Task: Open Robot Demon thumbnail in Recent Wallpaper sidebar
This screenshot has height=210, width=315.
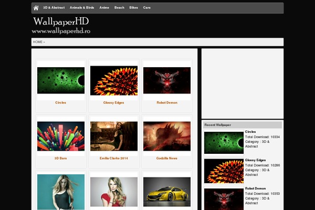Action: click(224, 199)
